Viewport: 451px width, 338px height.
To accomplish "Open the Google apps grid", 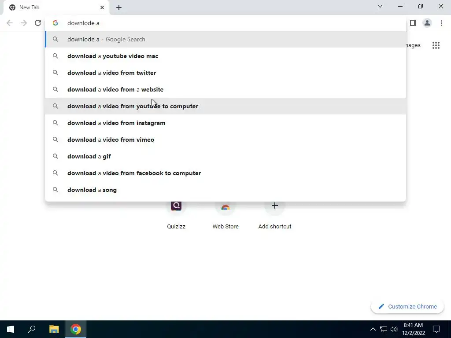I will [x=436, y=45].
